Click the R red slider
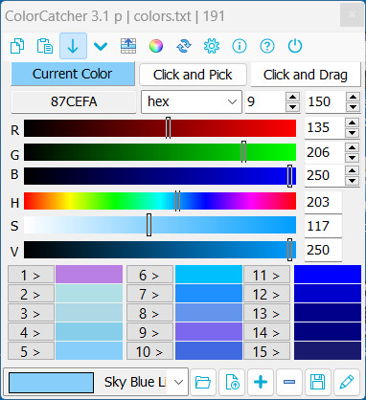Image resolution: width=366 pixels, height=400 pixels. coord(160,128)
